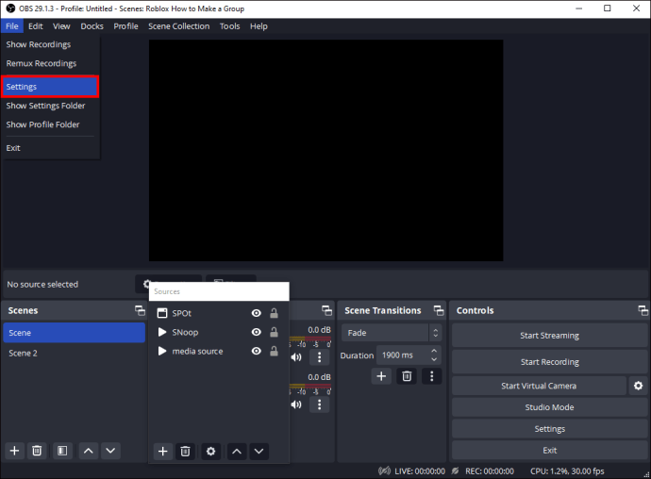
Task: Click the first audio channel level meter
Action: pyautogui.click(x=310, y=339)
